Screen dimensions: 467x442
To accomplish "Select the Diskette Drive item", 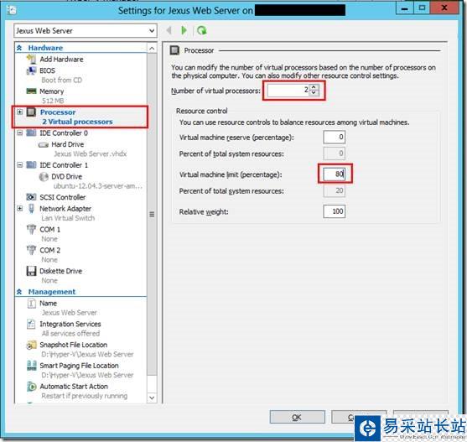I will (60, 271).
